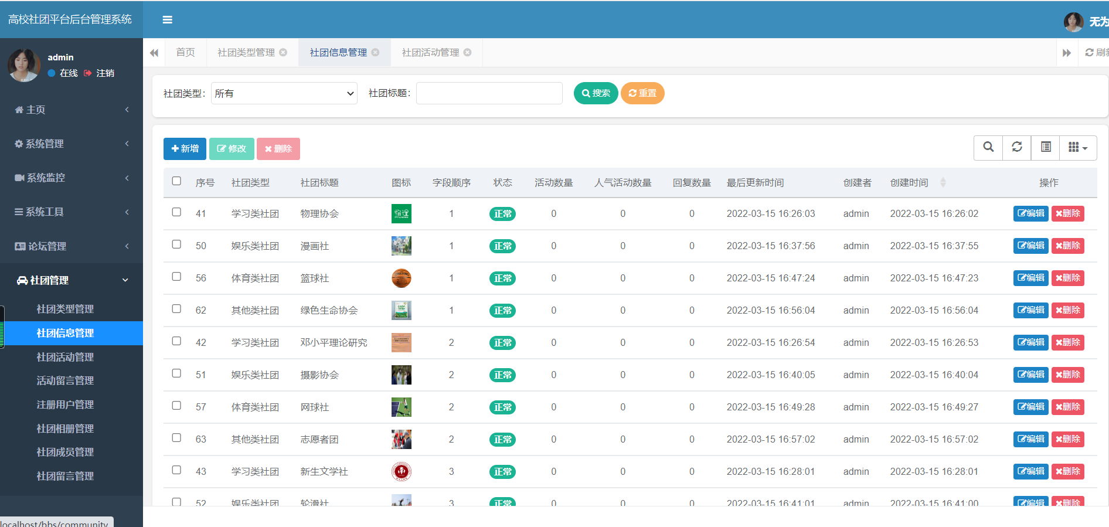
Task: Click the toolbar 删除 button
Action: 278,149
